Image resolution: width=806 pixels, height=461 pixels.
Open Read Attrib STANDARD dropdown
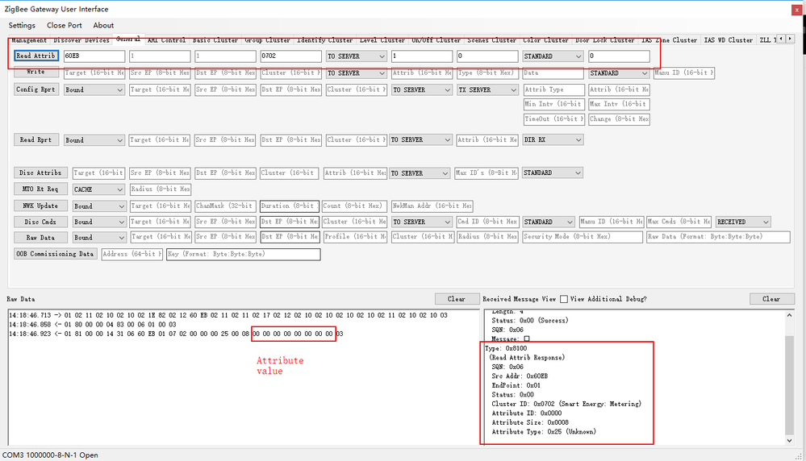[x=553, y=56]
